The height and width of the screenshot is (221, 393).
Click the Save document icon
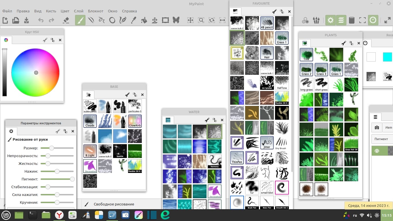click(26, 20)
